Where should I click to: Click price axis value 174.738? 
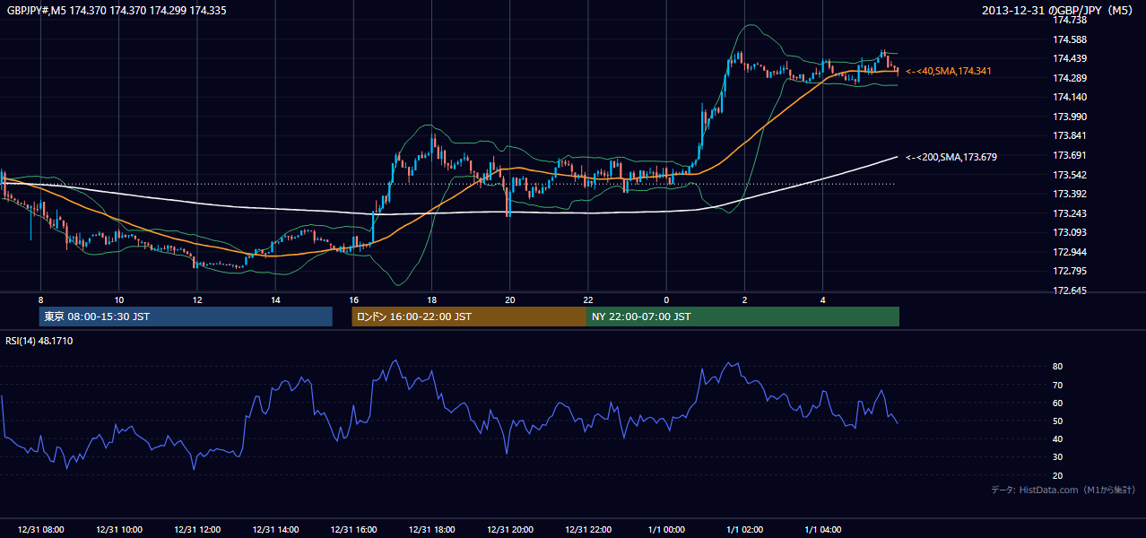1070,20
